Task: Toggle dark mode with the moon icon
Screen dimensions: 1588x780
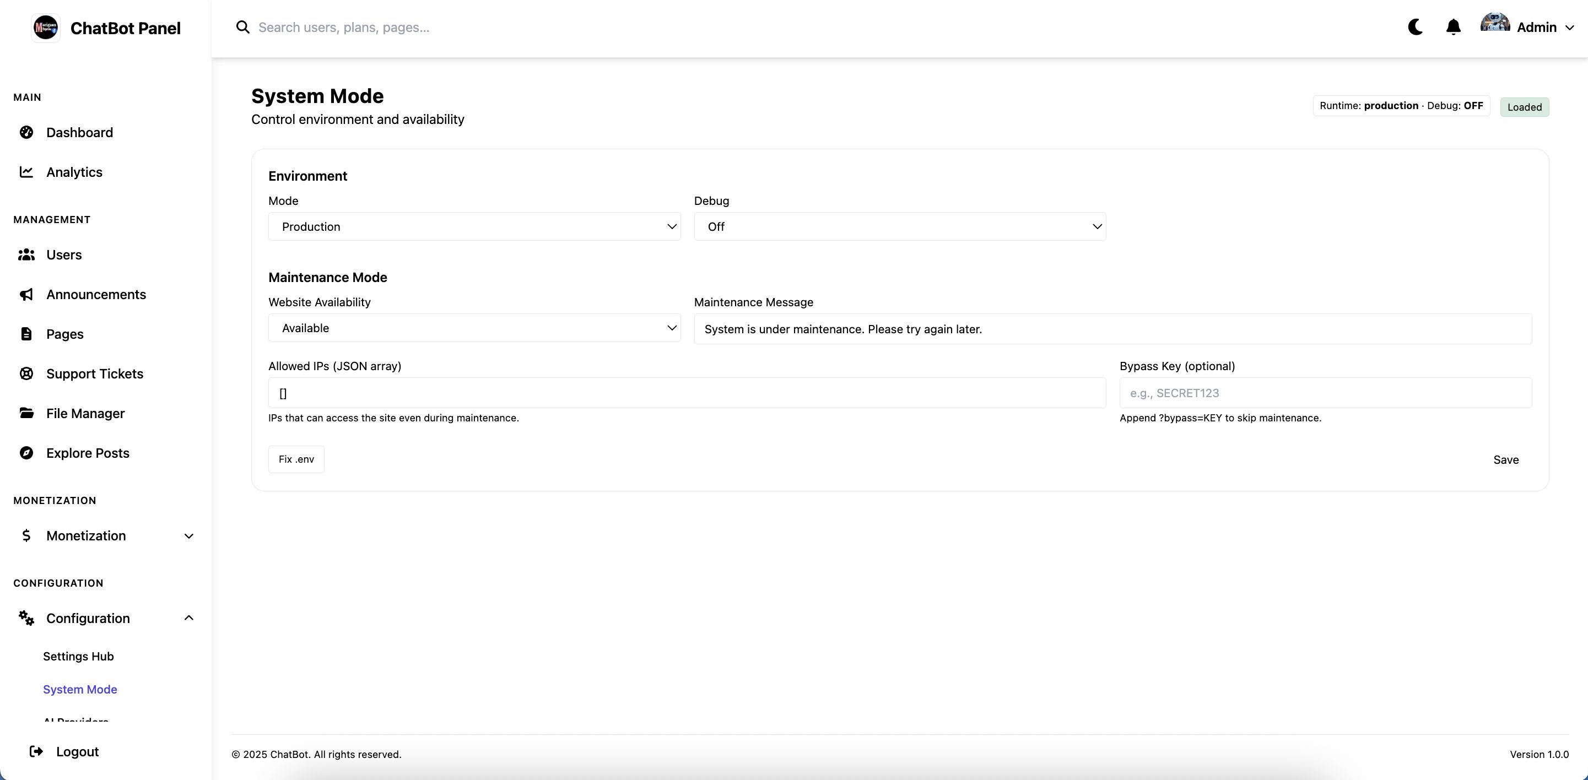Action: 1416,27
